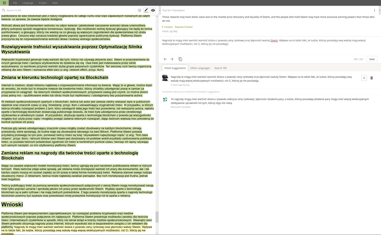
Task: Open the File menu
Action: [15, 3]
